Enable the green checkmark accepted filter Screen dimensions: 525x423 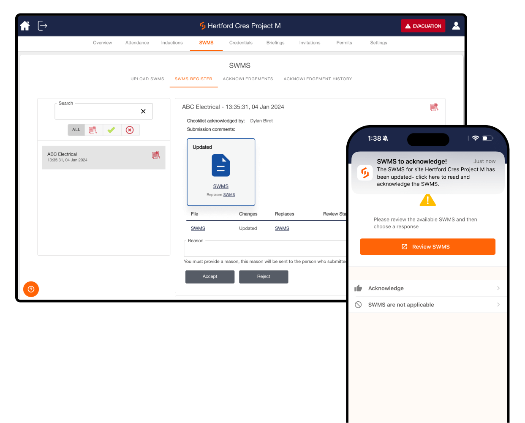112,130
